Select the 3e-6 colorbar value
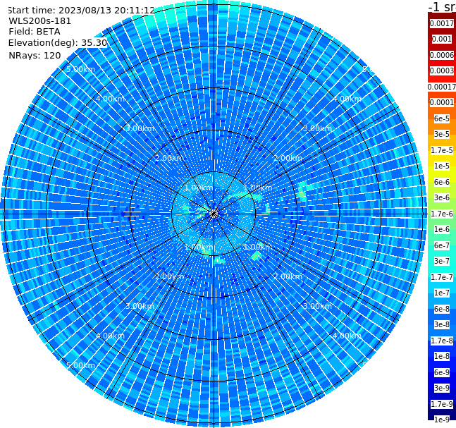This screenshot has width=456, height=428. tap(442, 197)
